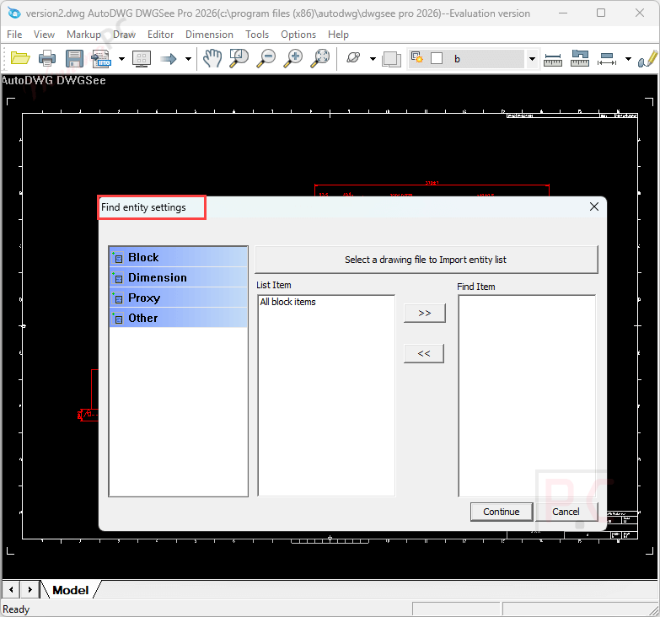The image size is (660, 617).
Task: Click the overlapping windows layout icon
Action: tap(391, 59)
